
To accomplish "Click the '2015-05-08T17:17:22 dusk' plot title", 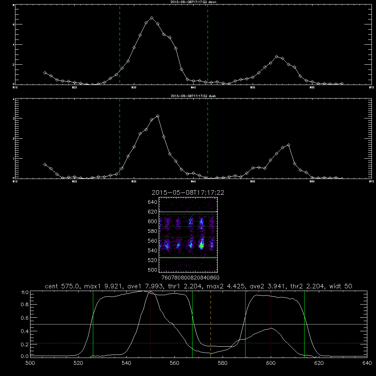I will point(193,96).
